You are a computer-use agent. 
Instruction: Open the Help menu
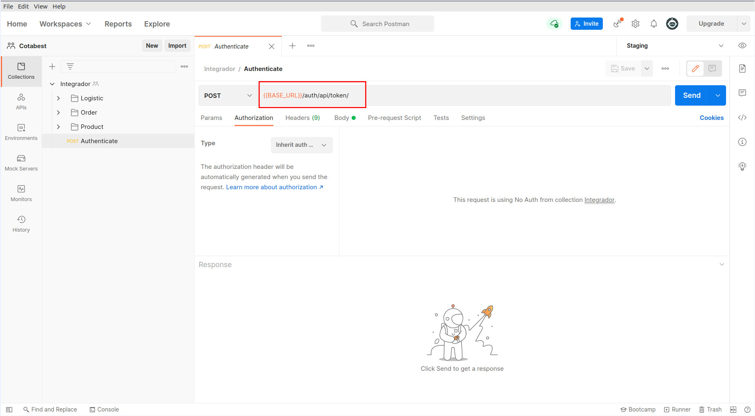tap(59, 6)
